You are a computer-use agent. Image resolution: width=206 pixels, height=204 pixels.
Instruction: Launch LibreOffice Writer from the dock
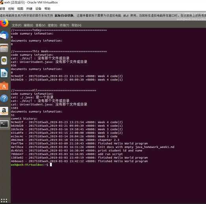4,73
